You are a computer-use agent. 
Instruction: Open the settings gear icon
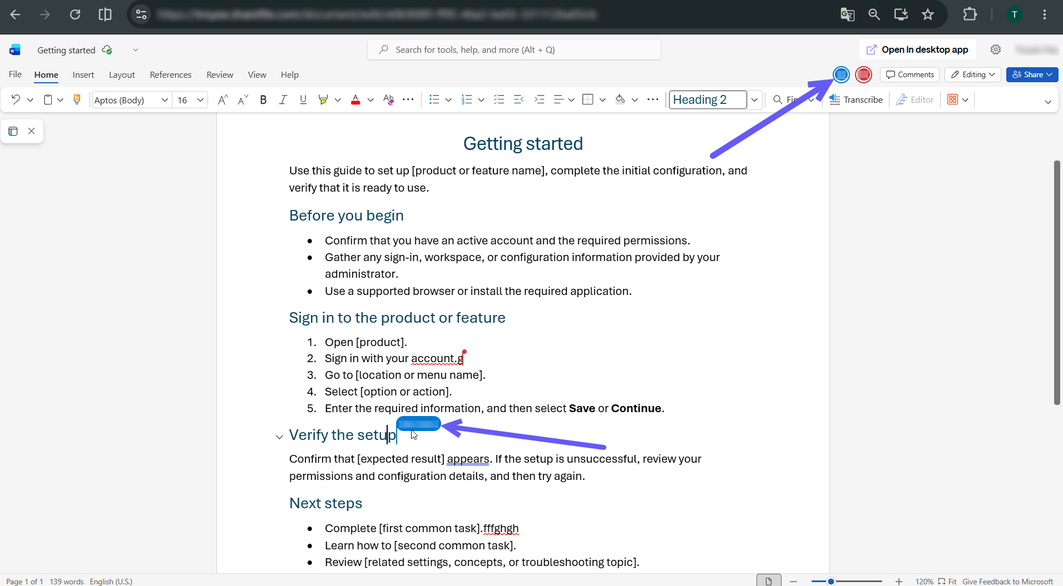click(x=996, y=49)
